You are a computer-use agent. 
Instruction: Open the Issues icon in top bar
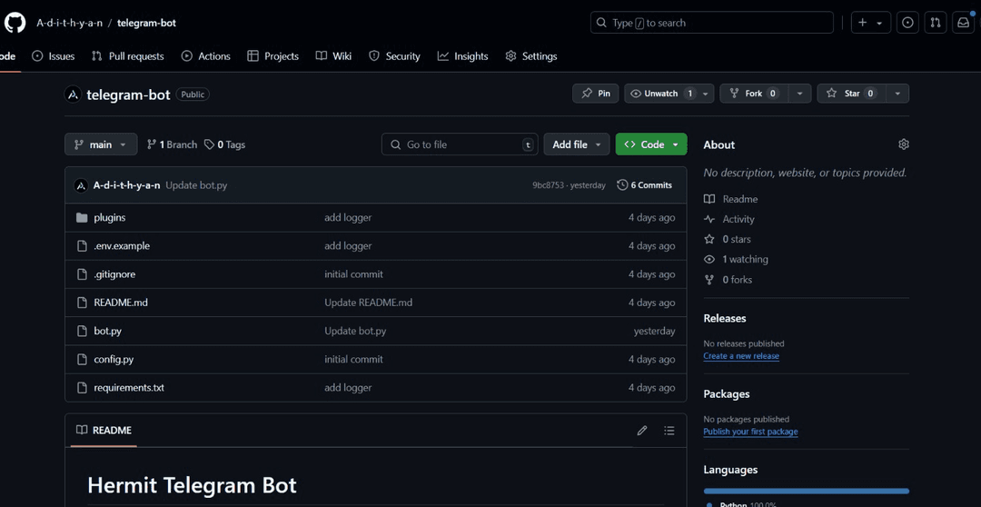pos(907,23)
